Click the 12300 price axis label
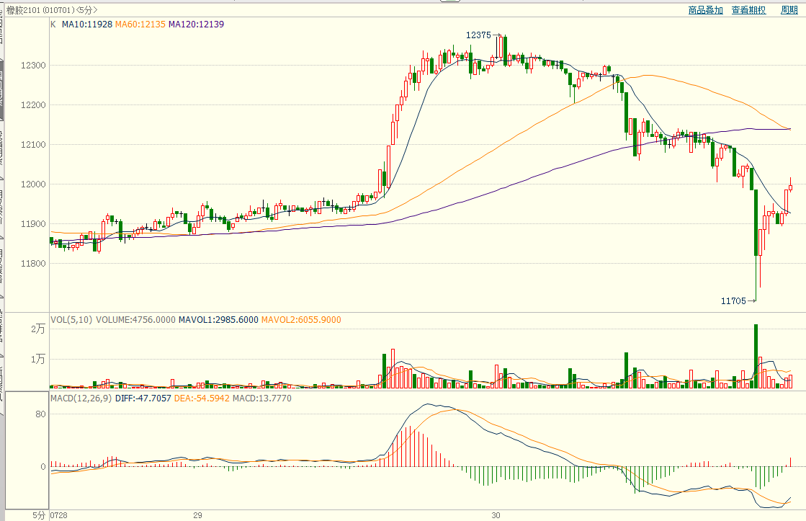This screenshot has height=521, width=806. coord(33,66)
